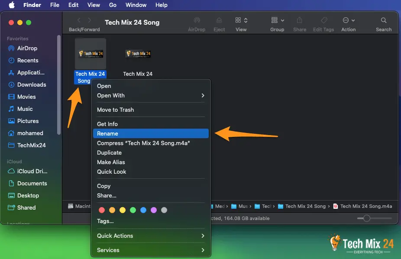Open the File menu

[55, 5]
